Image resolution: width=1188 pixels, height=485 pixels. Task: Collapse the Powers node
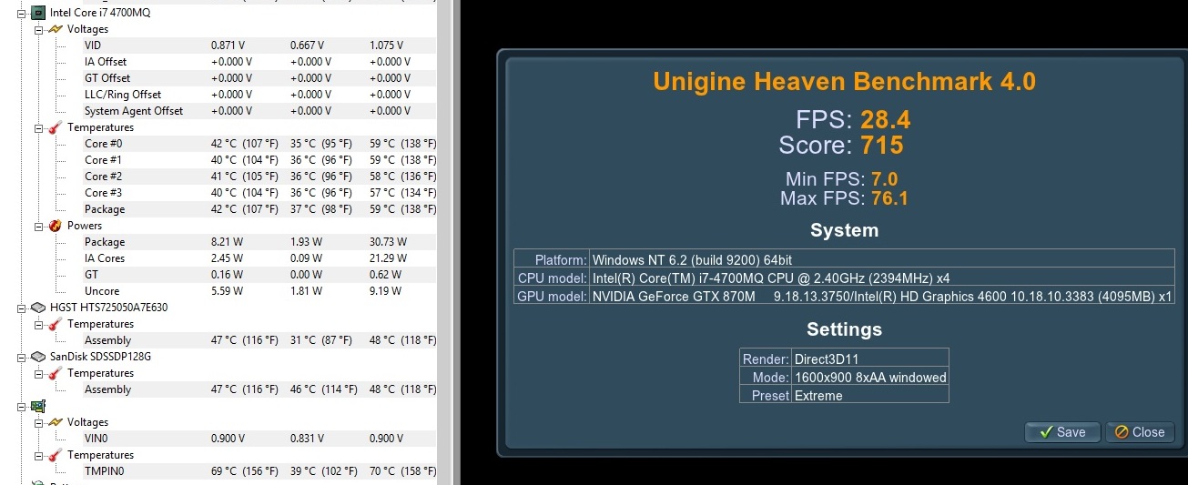click(38, 226)
